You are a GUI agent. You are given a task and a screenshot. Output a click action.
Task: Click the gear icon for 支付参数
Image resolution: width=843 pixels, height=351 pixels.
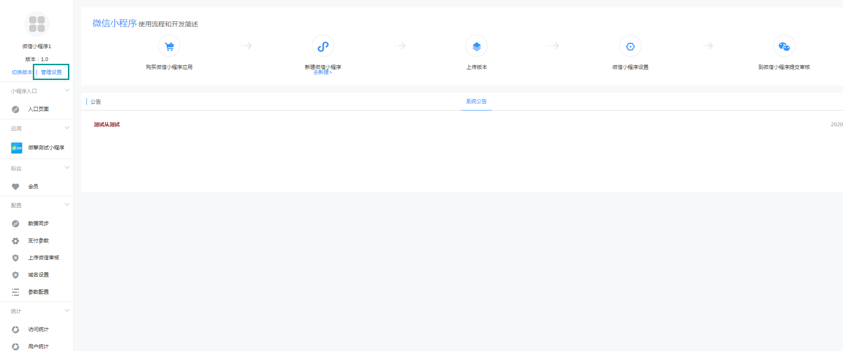click(15, 241)
